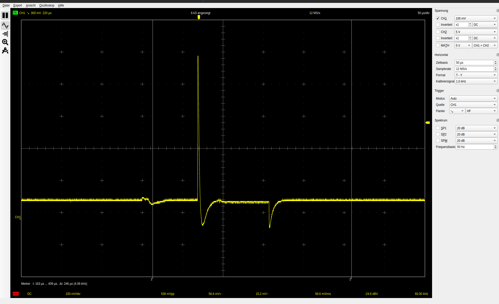Click the Zeitbasis stepper arrows
Screen dimensions: 499x304
click(x=496, y=63)
